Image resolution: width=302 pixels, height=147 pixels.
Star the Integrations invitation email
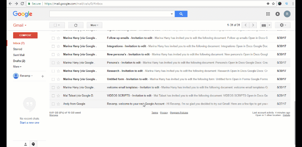pos(58,46)
